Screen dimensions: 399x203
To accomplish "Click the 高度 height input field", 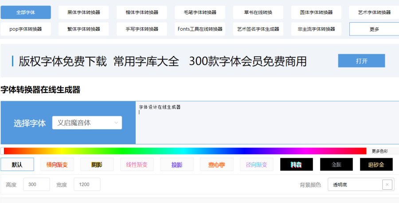I will [x=36, y=184].
